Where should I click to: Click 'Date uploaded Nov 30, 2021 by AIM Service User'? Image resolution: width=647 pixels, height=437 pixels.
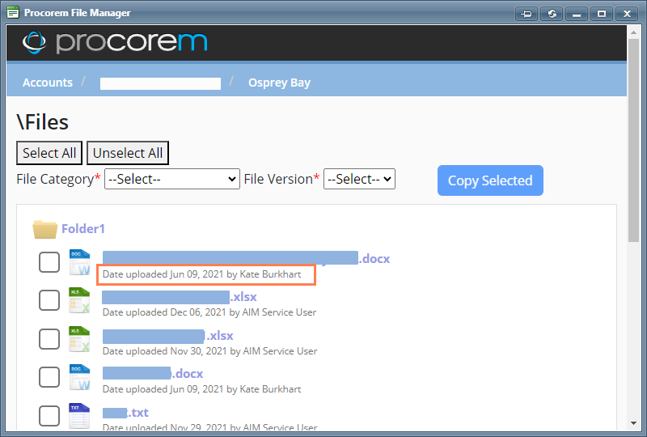pos(209,351)
